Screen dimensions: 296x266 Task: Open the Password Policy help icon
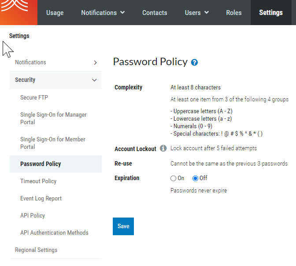(x=194, y=62)
